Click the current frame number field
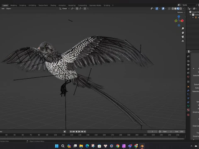This screenshot has width=199, height=149. pyautogui.click(x=153, y=132)
